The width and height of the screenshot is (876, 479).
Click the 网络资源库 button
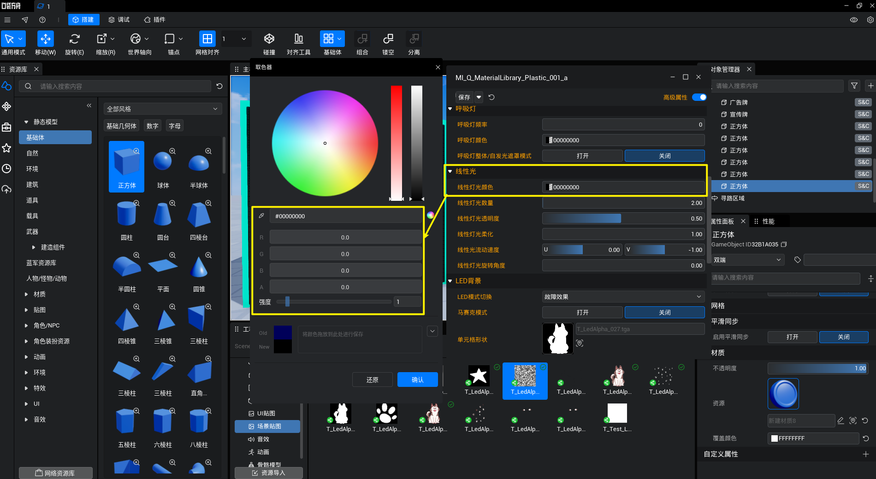[x=55, y=473]
